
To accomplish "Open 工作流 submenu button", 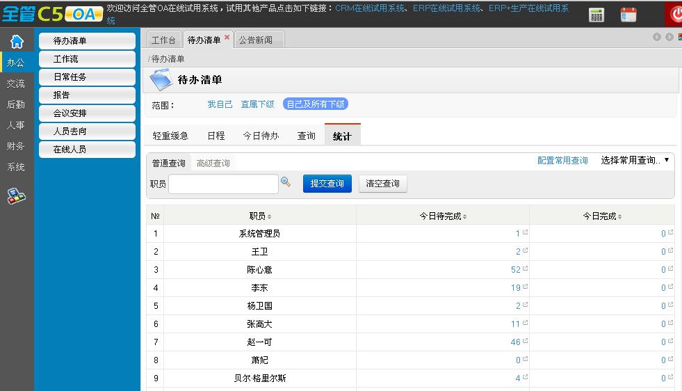I will click(x=87, y=58).
